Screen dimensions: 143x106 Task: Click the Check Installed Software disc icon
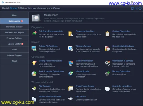[x=107, y=48]
